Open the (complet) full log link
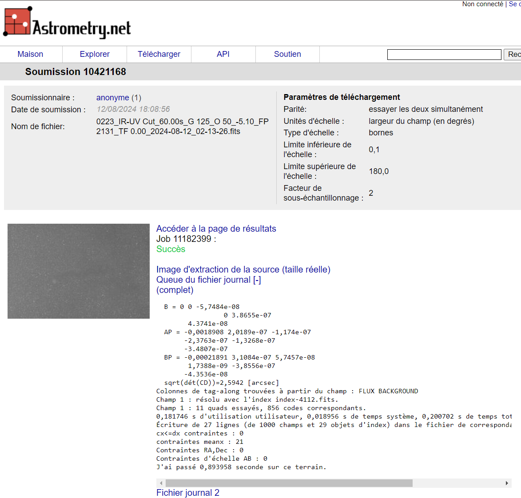 click(175, 290)
